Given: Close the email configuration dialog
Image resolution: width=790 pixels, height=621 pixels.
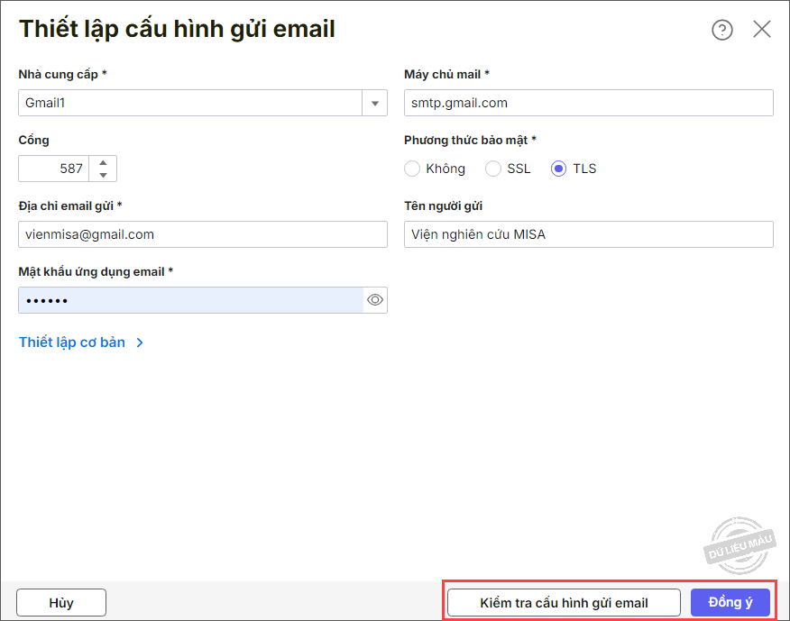Looking at the screenshot, I should coord(762,30).
